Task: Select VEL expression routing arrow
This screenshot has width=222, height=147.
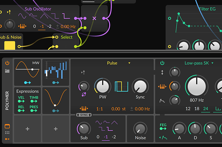Action: 21,101
